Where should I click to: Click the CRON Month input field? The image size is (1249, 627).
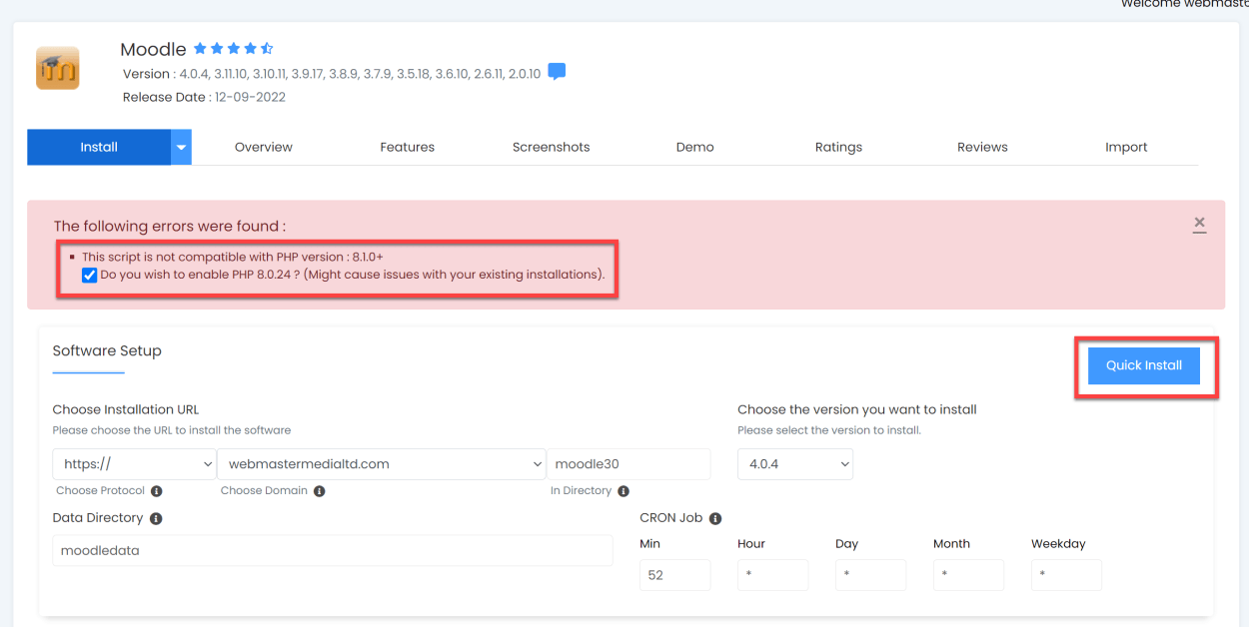pos(968,575)
